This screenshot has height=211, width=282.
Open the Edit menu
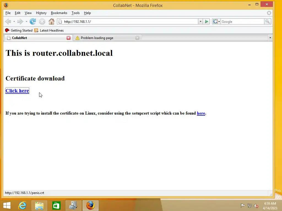[x=17, y=13]
